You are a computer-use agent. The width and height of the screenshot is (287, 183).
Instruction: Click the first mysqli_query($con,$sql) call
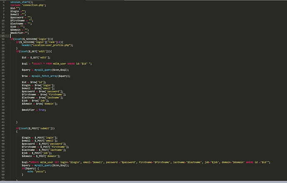tap(52, 70)
